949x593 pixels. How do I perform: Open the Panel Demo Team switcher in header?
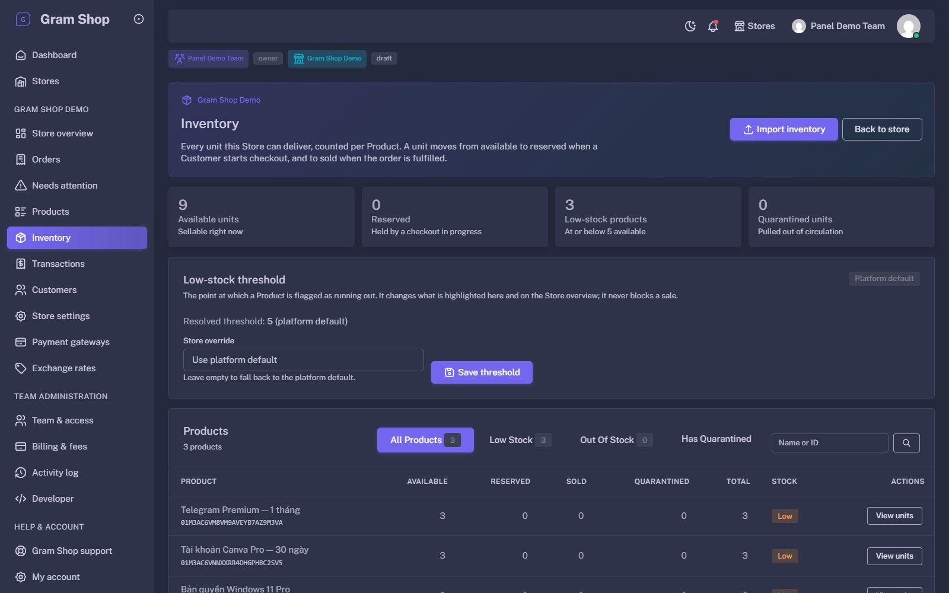click(x=838, y=26)
